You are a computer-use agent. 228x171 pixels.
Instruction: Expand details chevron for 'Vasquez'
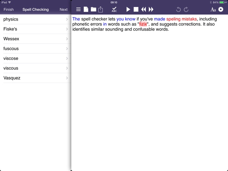click(67, 78)
